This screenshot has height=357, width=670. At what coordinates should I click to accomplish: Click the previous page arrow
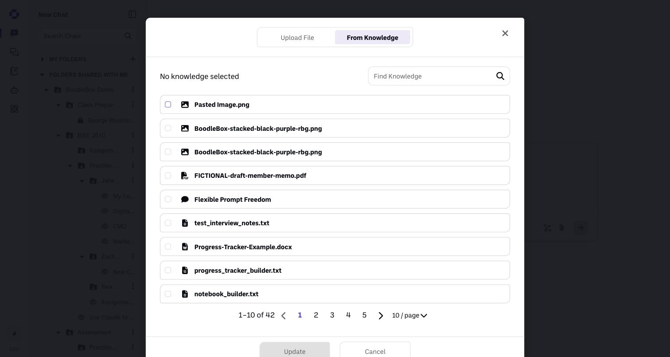click(x=284, y=316)
